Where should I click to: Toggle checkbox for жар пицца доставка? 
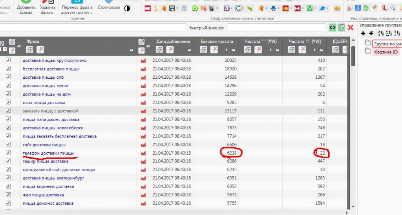coord(8,195)
